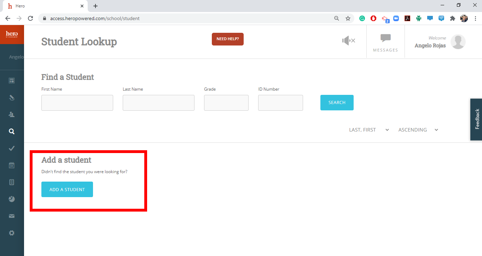482x256 pixels.
Task: Open Chrome's three-dot menu
Action: pos(475,18)
